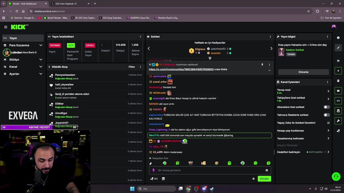Open the shop icon below chat input
The height and width of the screenshot is (193, 344).
coord(163,179)
